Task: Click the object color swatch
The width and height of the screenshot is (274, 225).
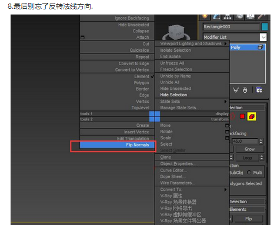Action: (265, 26)
